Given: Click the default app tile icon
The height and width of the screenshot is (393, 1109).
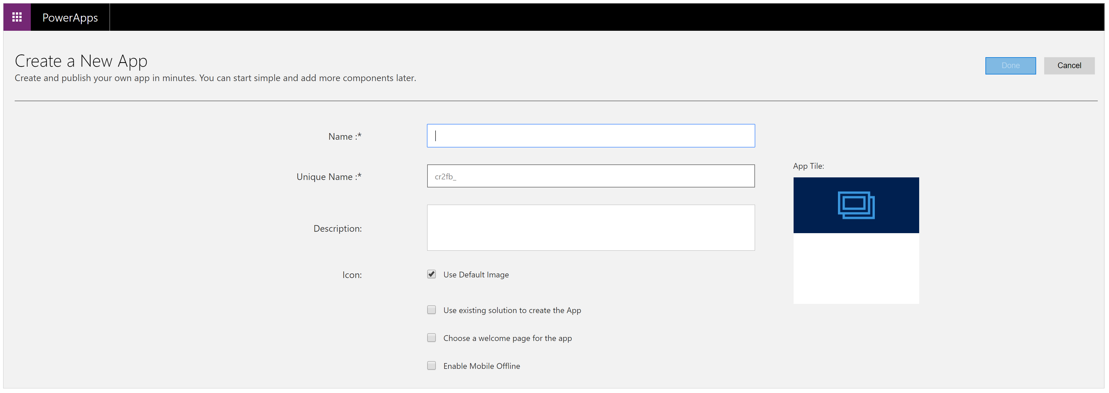Looking at the screenshot, I should [x=856, y=205].
